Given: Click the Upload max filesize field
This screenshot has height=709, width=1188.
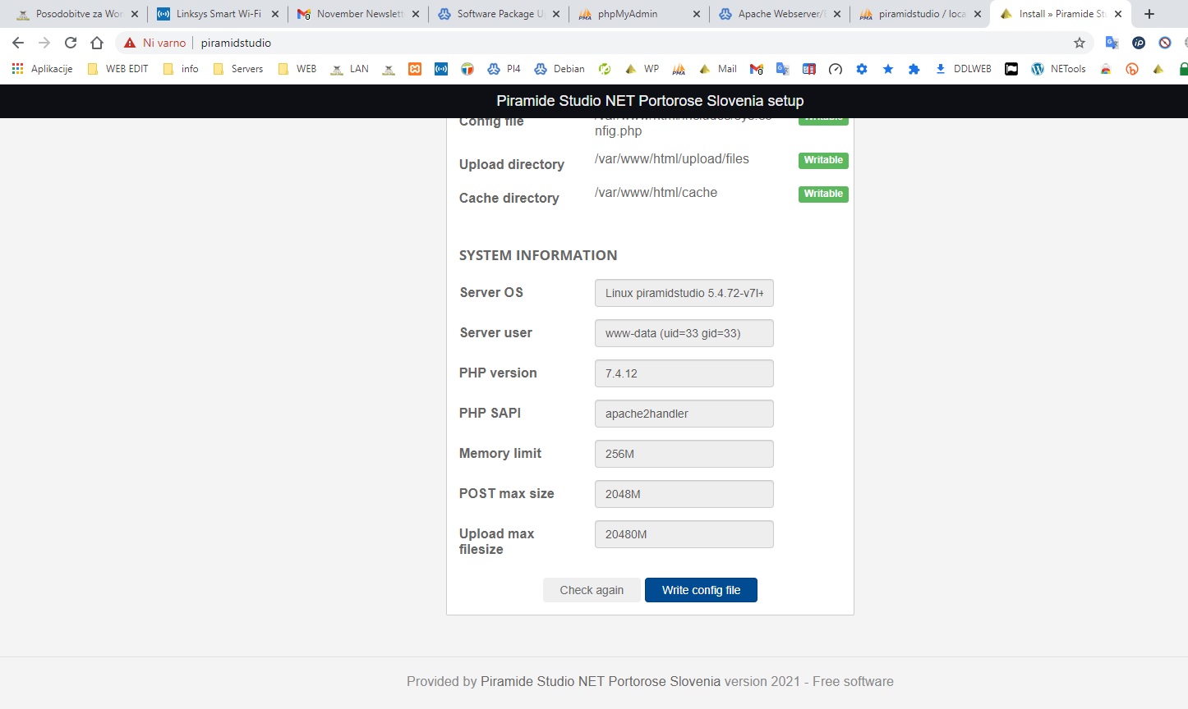Looking at the screenshot, I should pyautogui.click(x=684, y=534).
